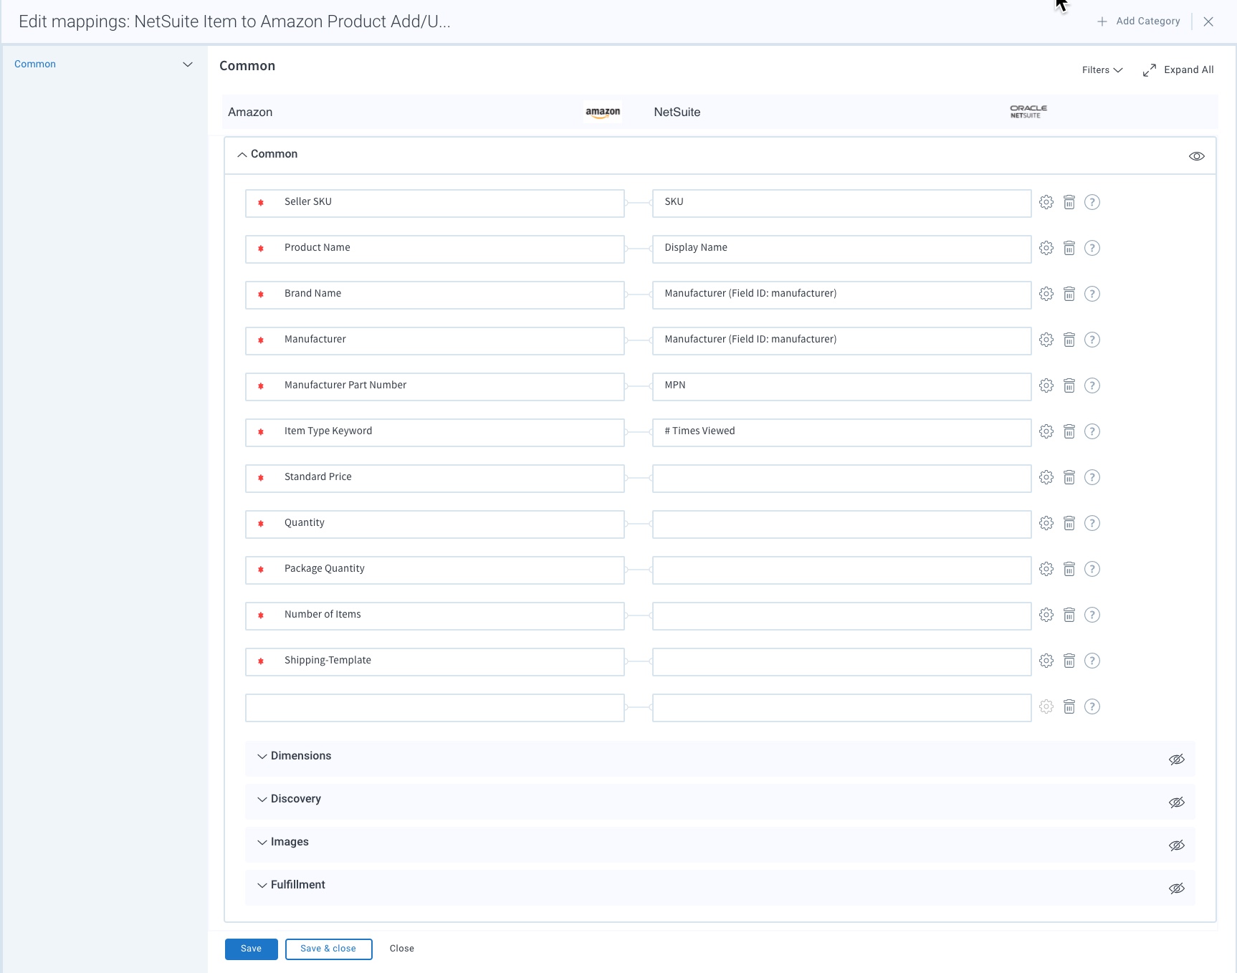Open help for Product Name mapping
The width and height of the screenshot is (1237, 973).
click(x=1092, y=248)
